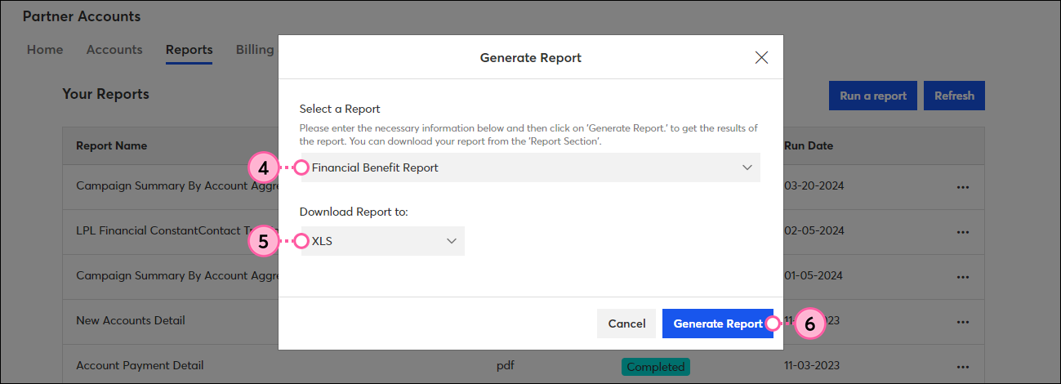Click the 02-05-2024 run date
This screenshot has height=384, width=1061.
[x=814, y=230]
